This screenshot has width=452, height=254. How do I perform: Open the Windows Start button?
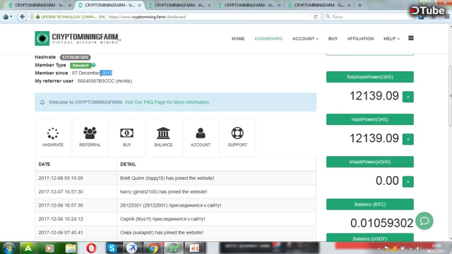pos(8,248)
